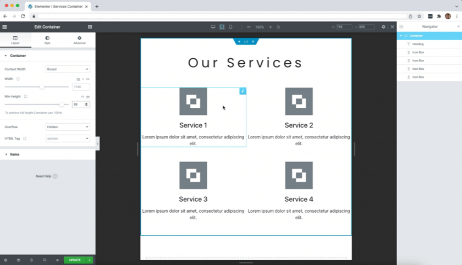Switch preview to desktop device
This screenshot has height=265, width=462.
tap(213, 26)
